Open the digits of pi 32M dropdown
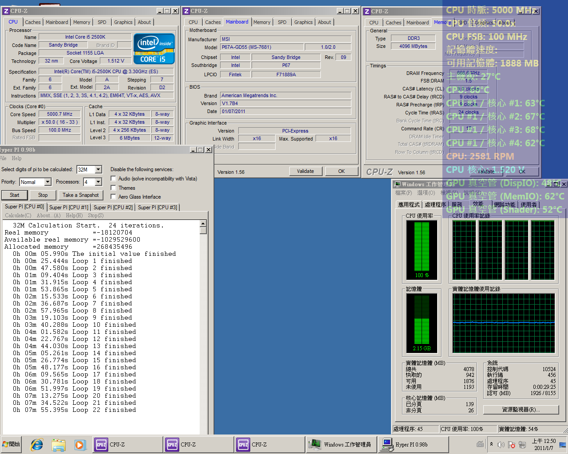 (99, 169)
